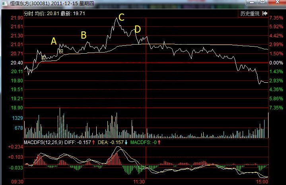This screenshot has width=286, height=185.
Task: Click the yellow A annotation on the chart
Action: click(54, 41)
